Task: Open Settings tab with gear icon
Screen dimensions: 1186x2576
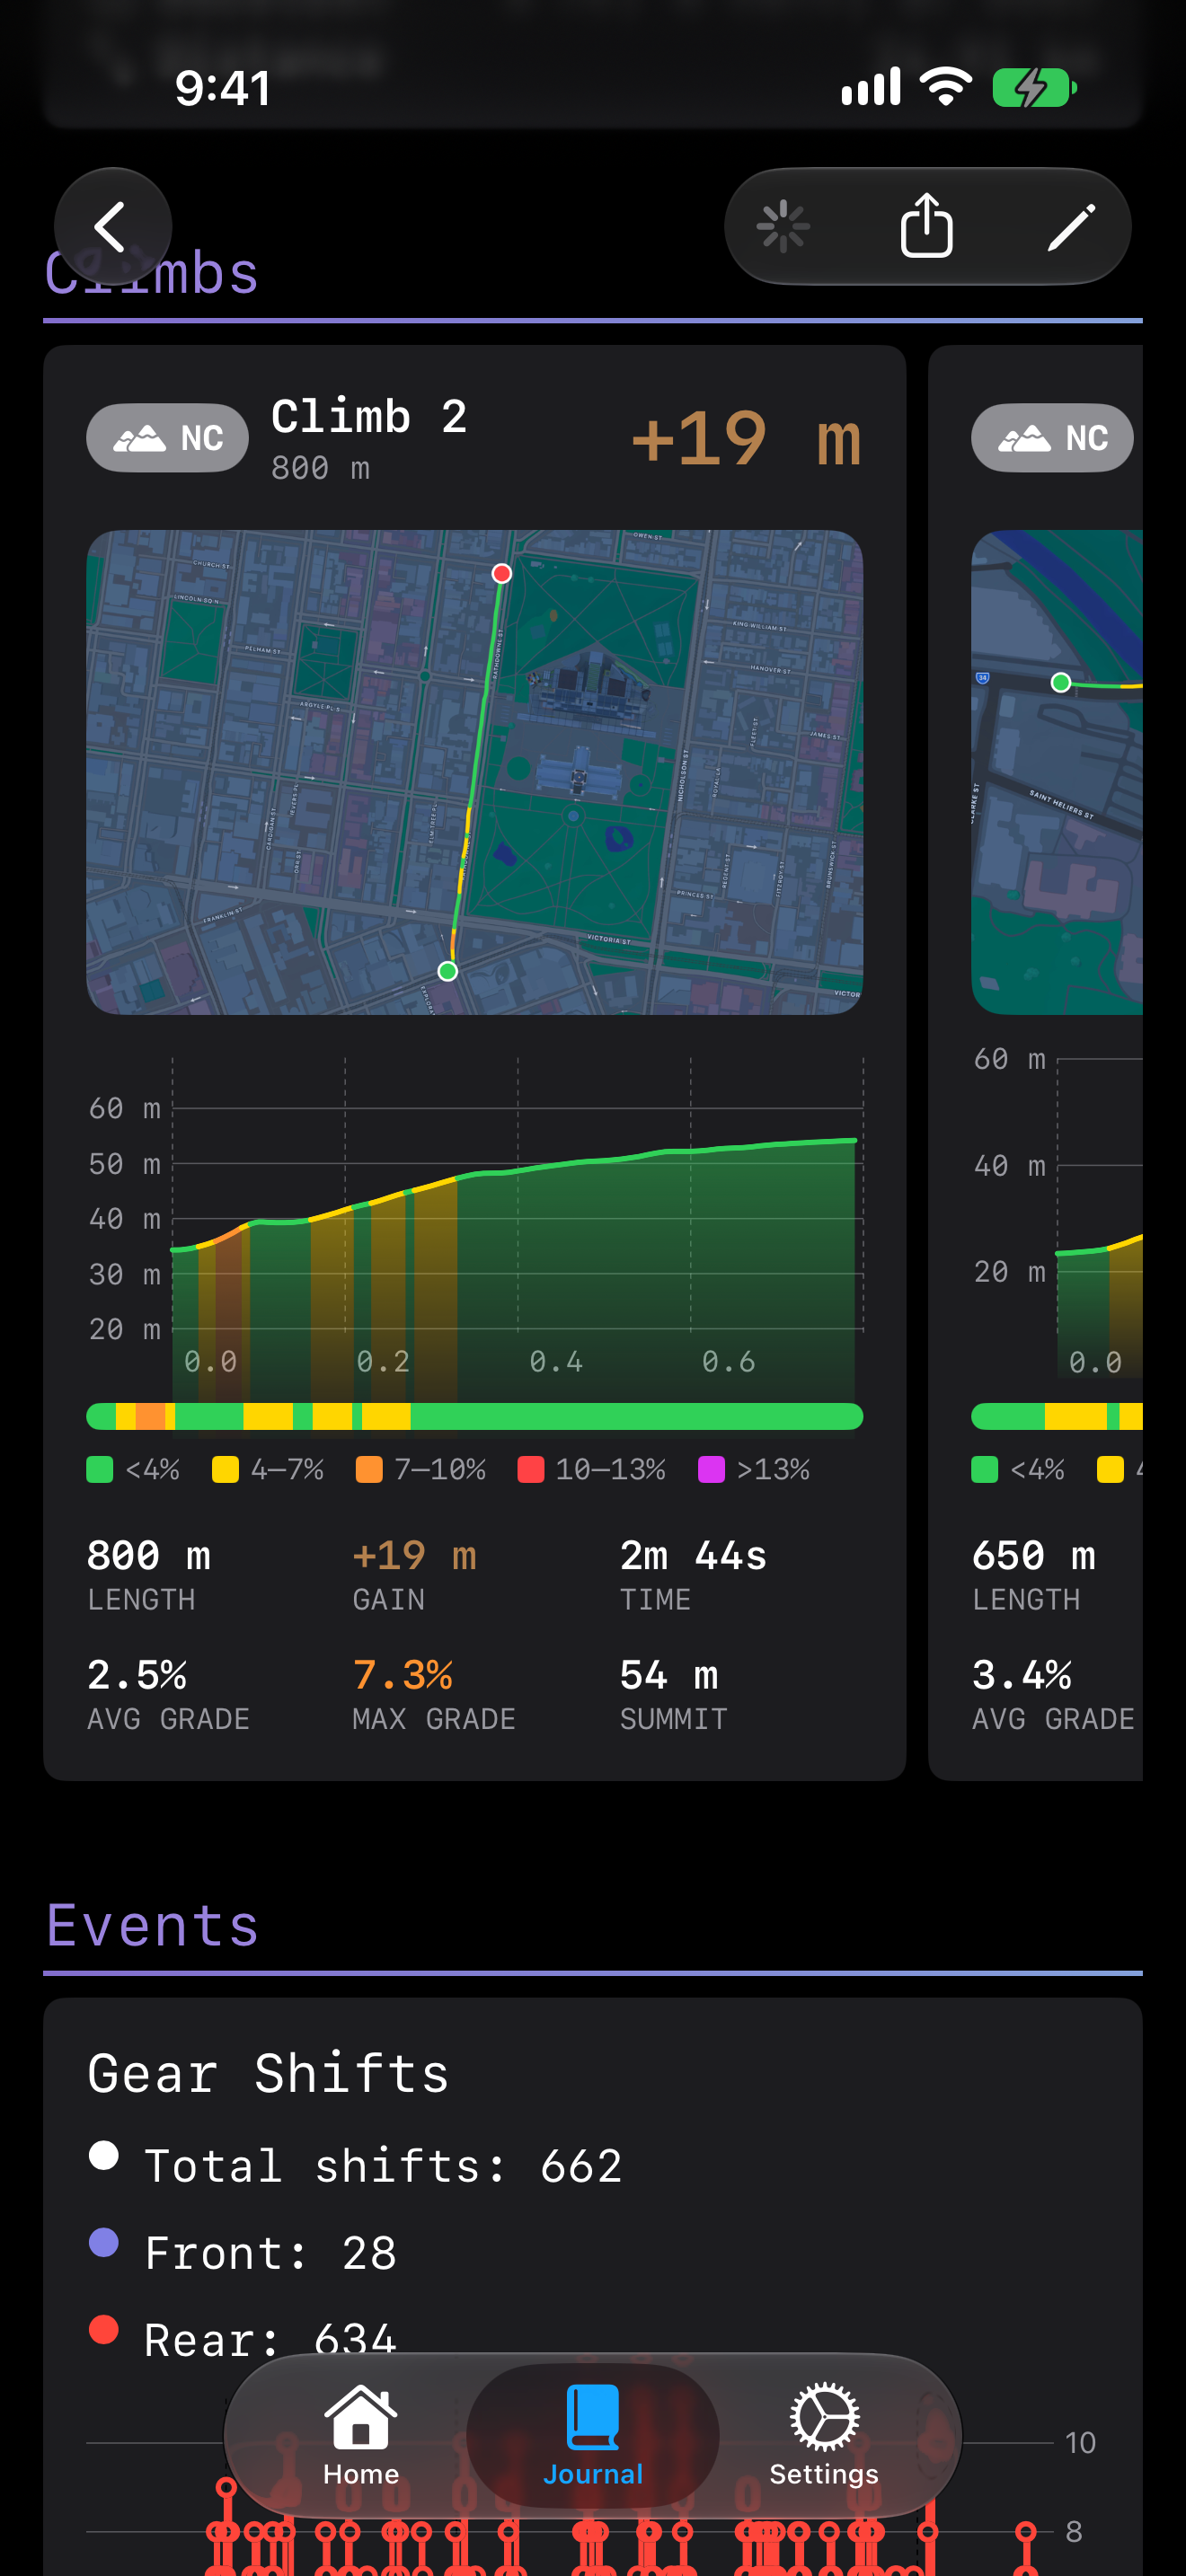Action: pos(824,2435)
